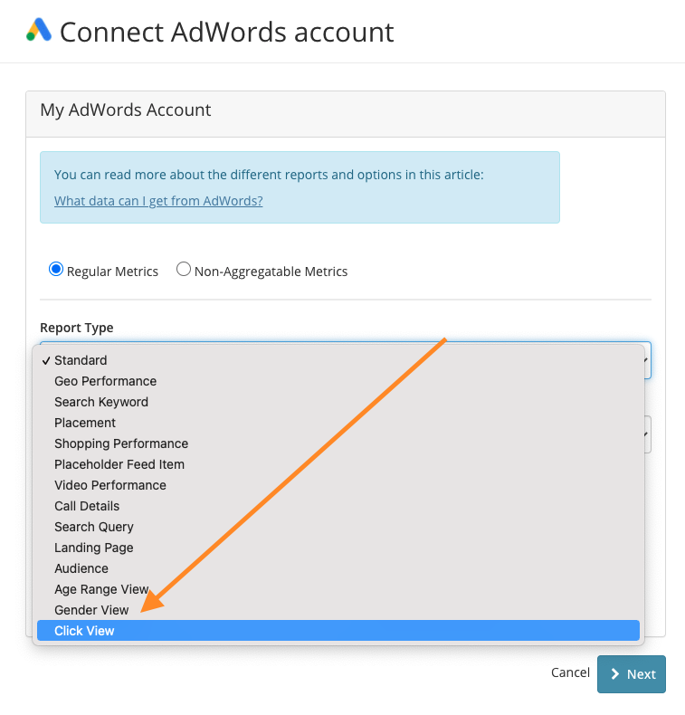Click the Cancel link
The image size is (685, 715).
click(570, 672)
